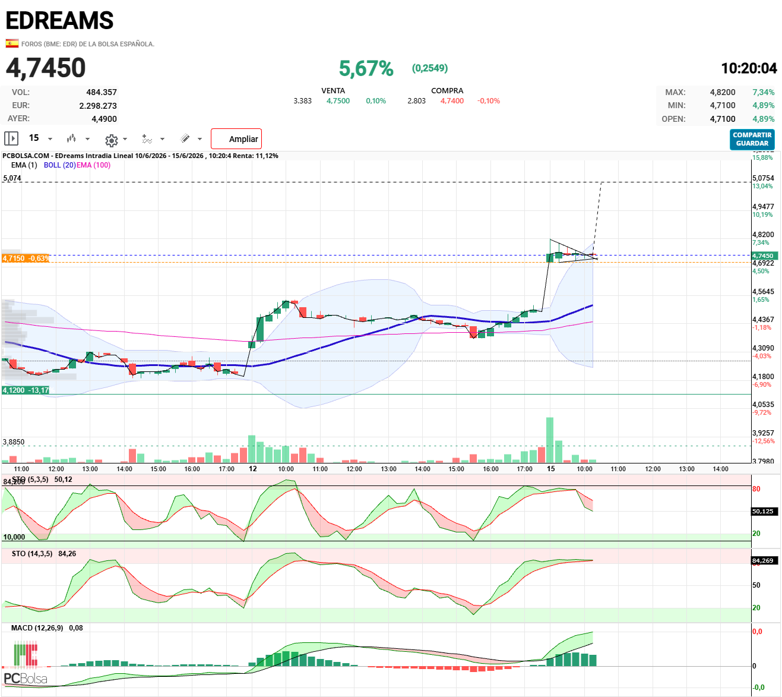Expand the chart type dropdown arrow

pyautogui.click(x=87, y=139)
